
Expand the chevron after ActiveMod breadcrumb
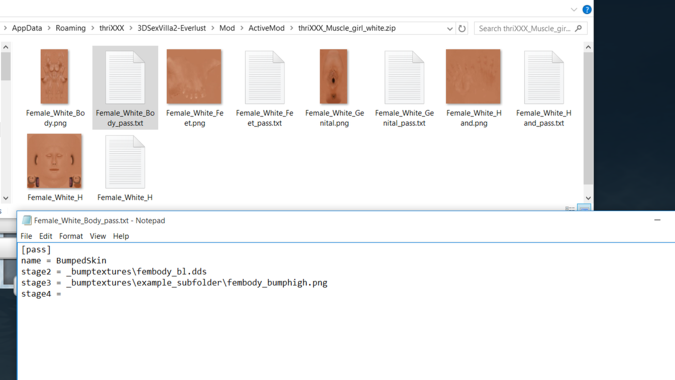(292, 28)
